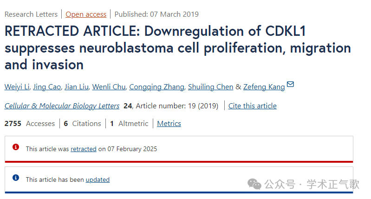Click the blue update info icon
Viewport: 371px width, 199px height.
(16, 178)
